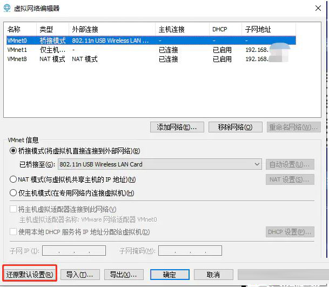
Task: Select the VMnet8 network row
Action: tap(151, 59)
